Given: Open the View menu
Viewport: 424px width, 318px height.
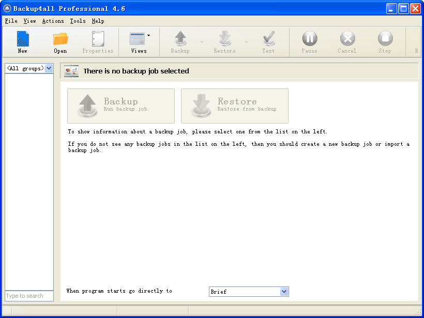Looking at the screenshot, I should (30, 21).
